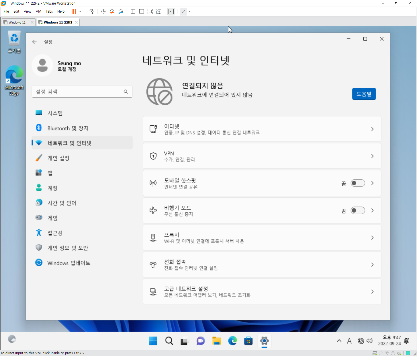Open the VM menu
This screenshot has height=356, width=417.
tap(38, 11)
